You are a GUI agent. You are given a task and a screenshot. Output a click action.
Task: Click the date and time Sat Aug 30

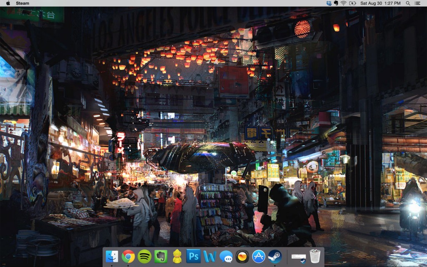(380, 3)
